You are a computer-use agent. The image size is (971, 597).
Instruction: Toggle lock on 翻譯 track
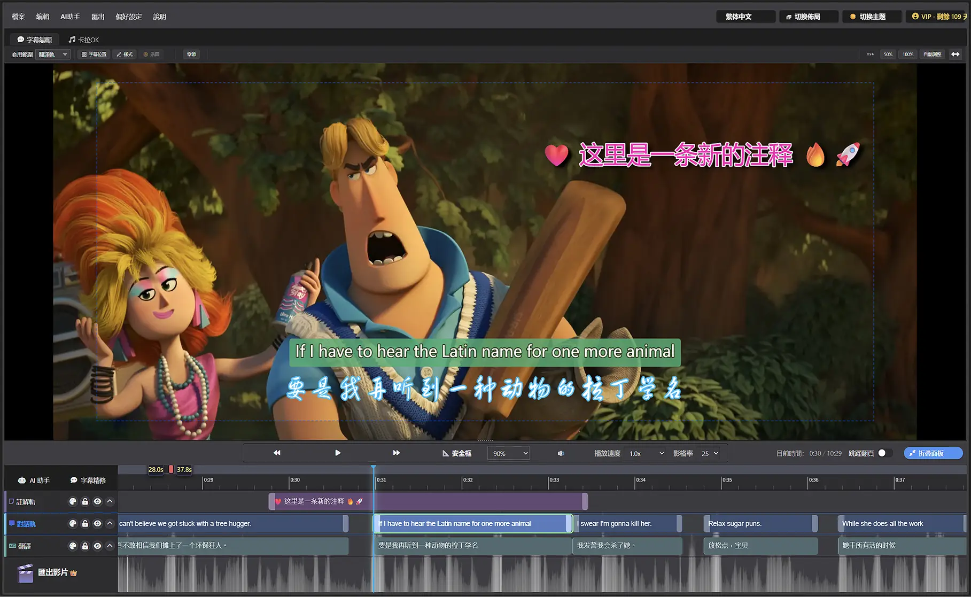[85, 546]
